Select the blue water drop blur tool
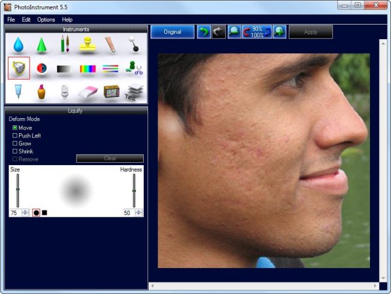This screenshot has width=391, height=294. click(x=19, y=45)
